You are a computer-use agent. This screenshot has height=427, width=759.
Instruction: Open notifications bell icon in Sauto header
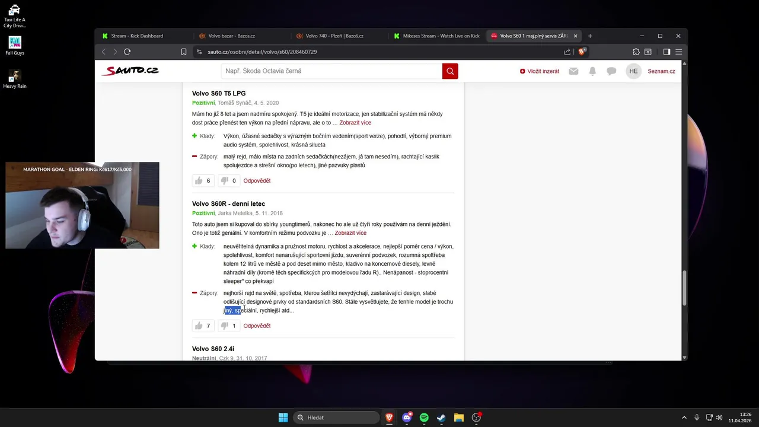pos(592,71)
